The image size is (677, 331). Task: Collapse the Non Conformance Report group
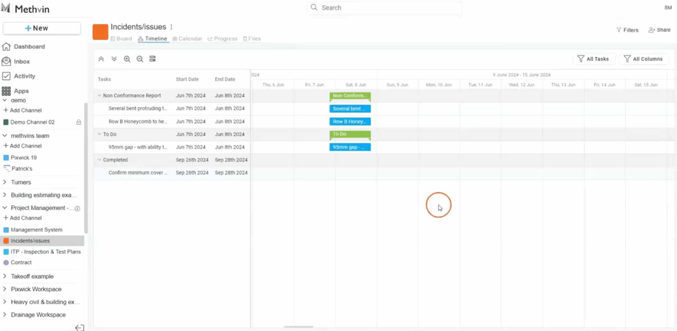tap(99, 96)
